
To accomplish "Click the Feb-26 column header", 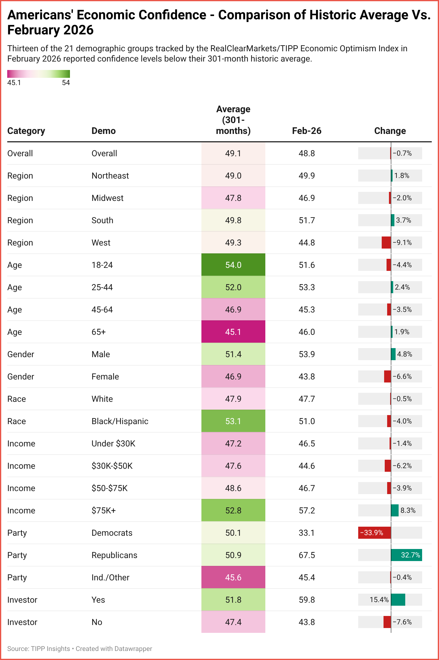I will point(307,131).
